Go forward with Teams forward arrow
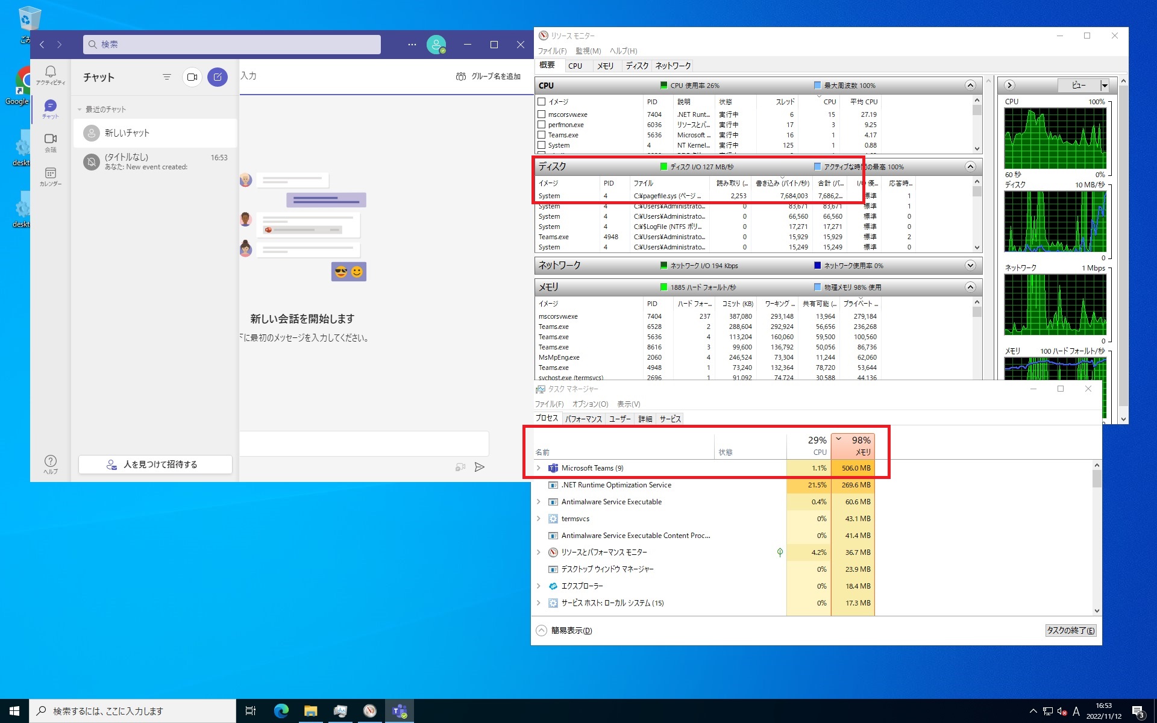Screen dimensions: 1157x723 (59, 45)
